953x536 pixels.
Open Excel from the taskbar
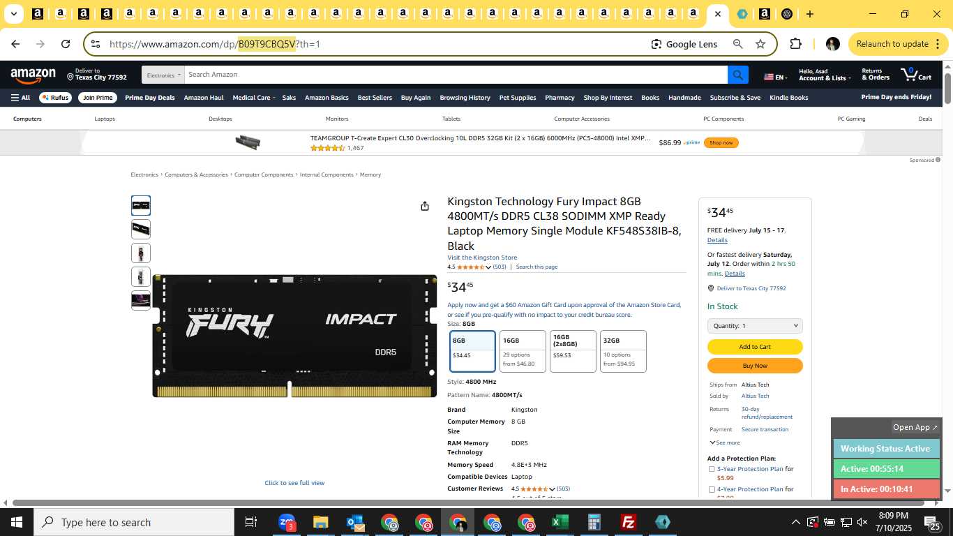click(560, 522)
